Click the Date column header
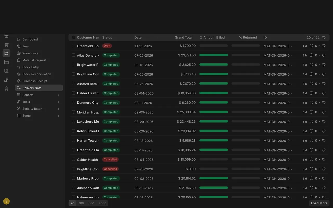The image size is (333, 208). pos(138,37)
